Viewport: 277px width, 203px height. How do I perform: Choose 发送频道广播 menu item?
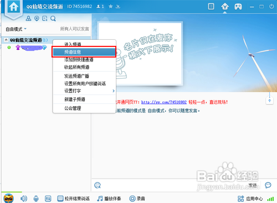[84, 76]
